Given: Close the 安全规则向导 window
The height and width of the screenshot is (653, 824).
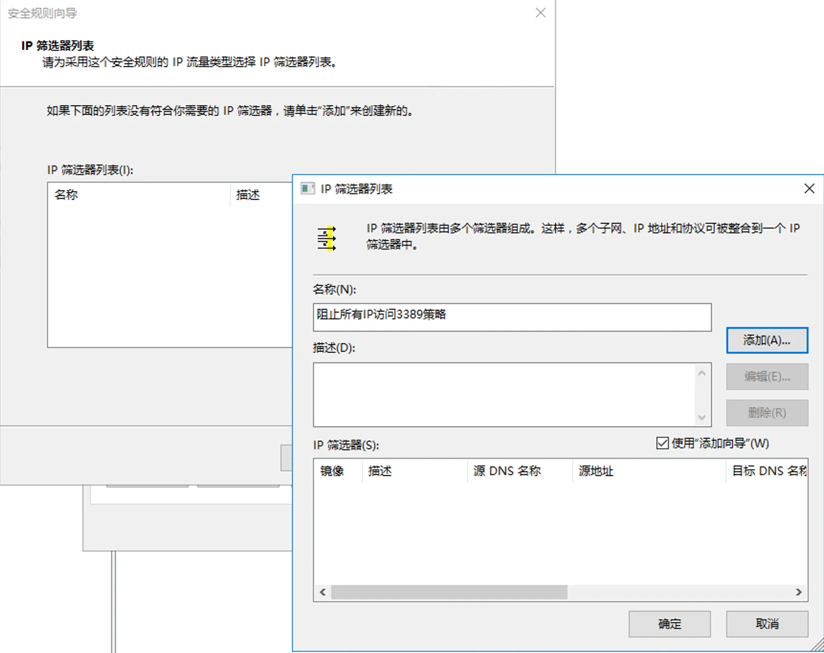Looking at the screenshot, I should point(540,13).
